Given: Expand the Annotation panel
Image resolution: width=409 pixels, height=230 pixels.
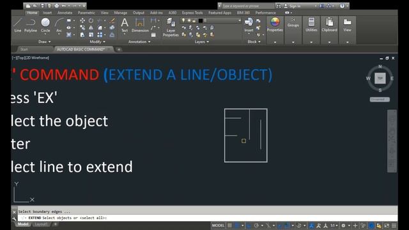Looking at the screenshot, I should click(x=139, y=42).
